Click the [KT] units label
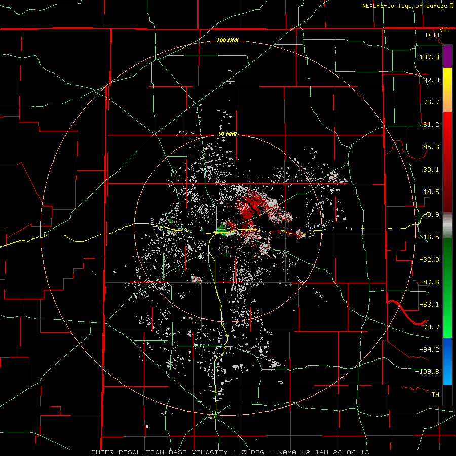 point(433,35)
